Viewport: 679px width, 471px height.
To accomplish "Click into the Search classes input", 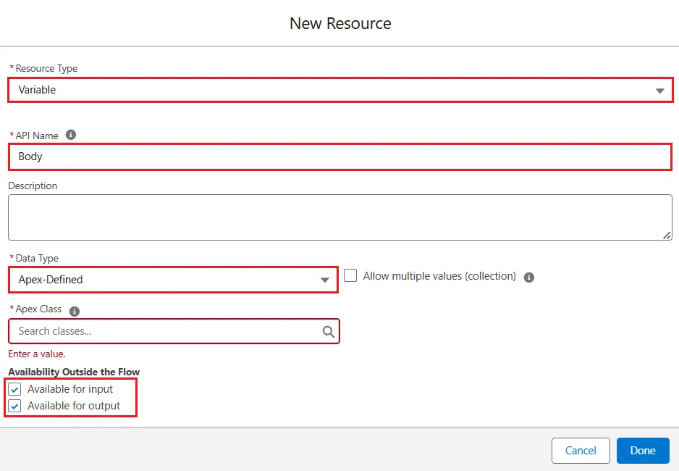I will pyautogui.click(x=166, y=331).
